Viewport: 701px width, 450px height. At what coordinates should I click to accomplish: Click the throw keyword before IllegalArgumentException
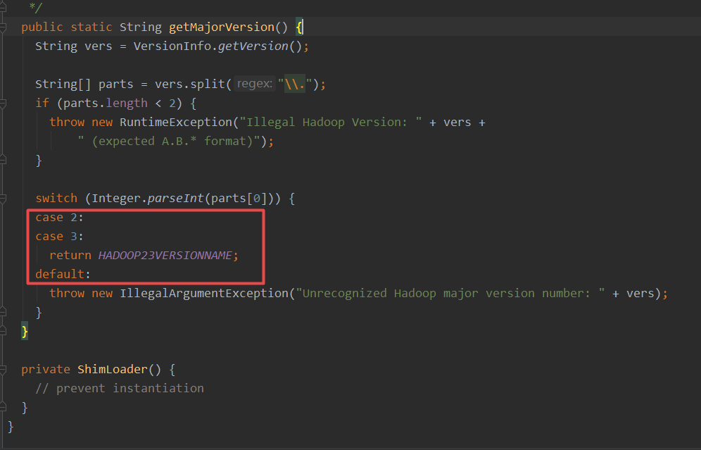[x=67, y=293]
